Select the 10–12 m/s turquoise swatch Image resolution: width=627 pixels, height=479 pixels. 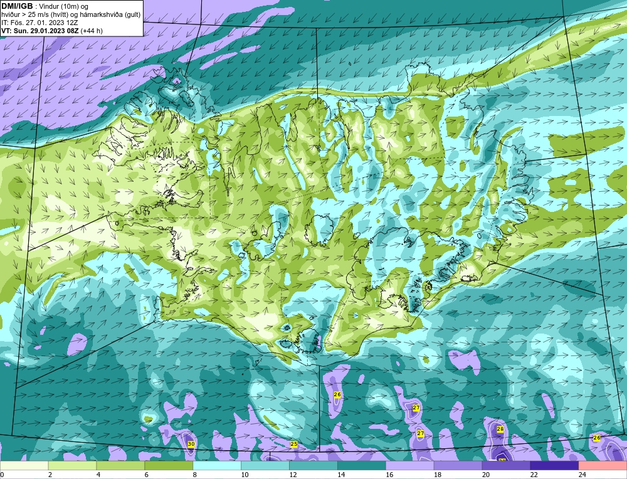[265, 466]
